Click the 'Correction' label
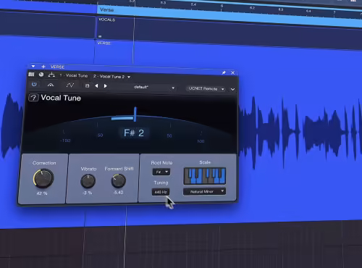 (44, 163)
